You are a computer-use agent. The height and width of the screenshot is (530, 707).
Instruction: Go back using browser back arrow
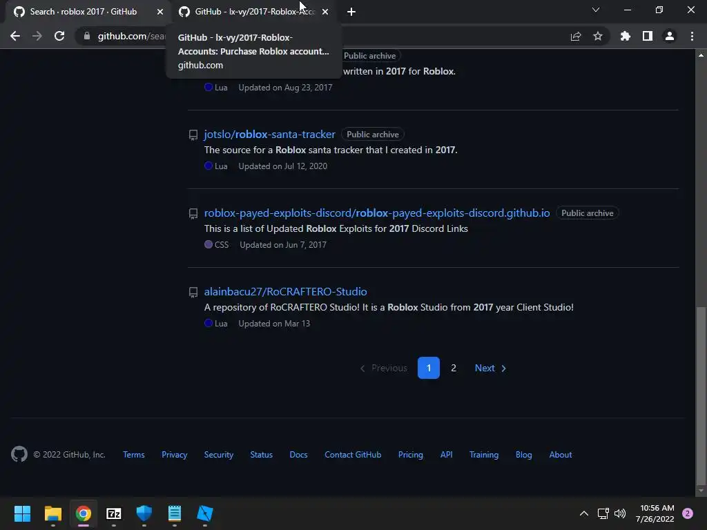click(15, 36)
